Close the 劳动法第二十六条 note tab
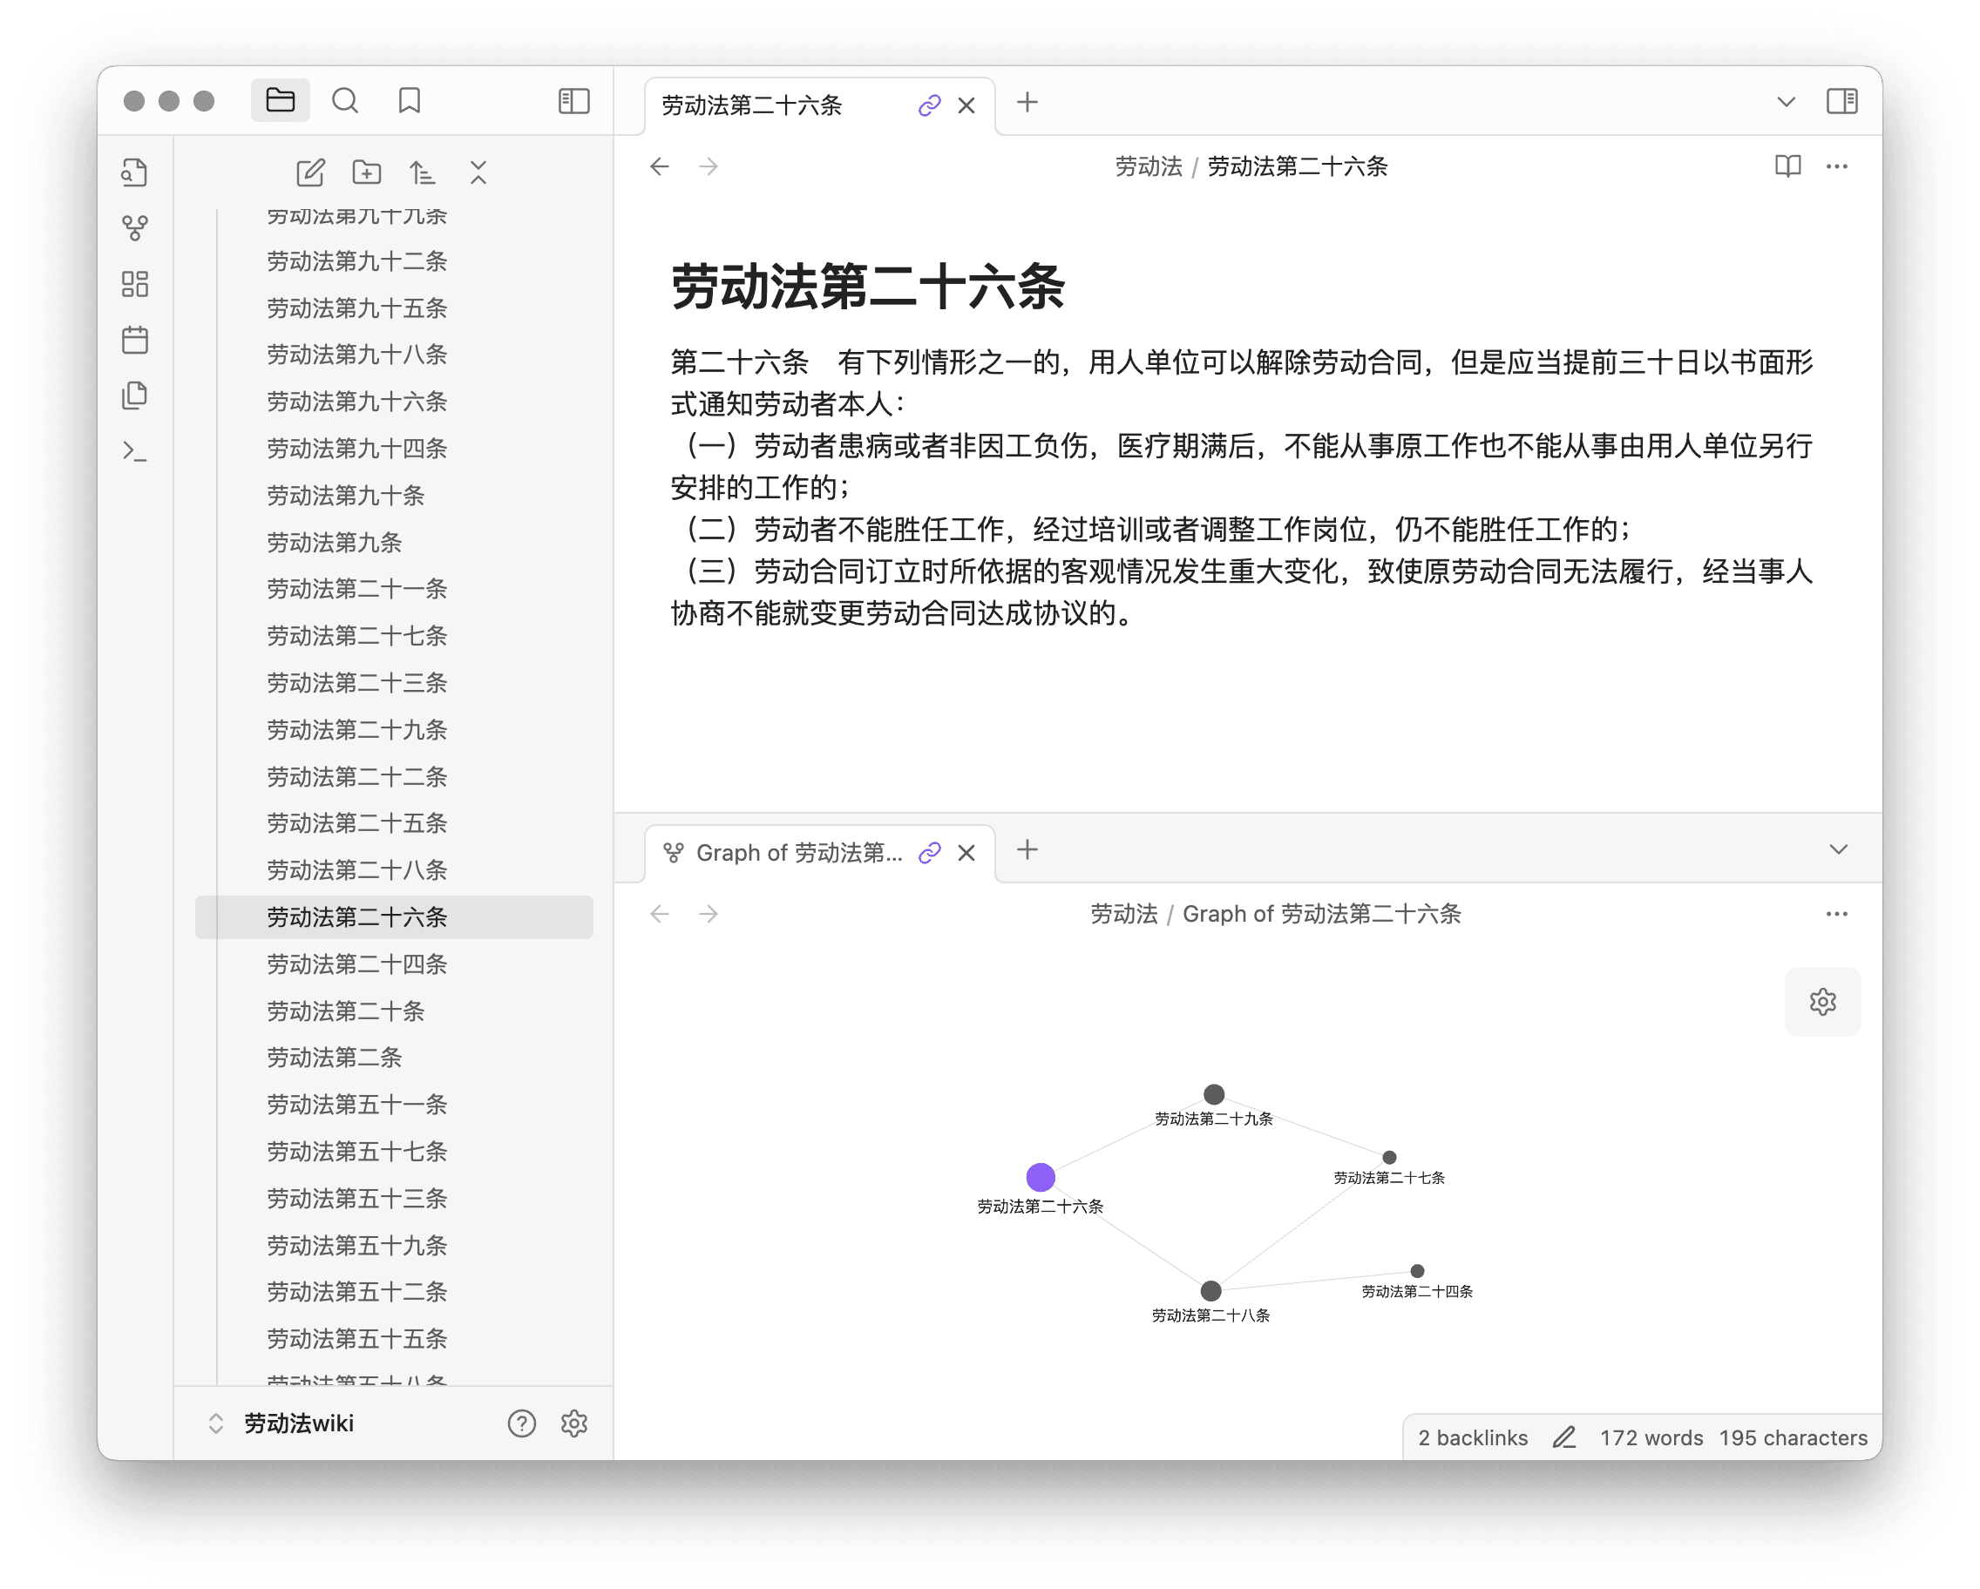The image size is (1980, 1589). coord(966,105)
